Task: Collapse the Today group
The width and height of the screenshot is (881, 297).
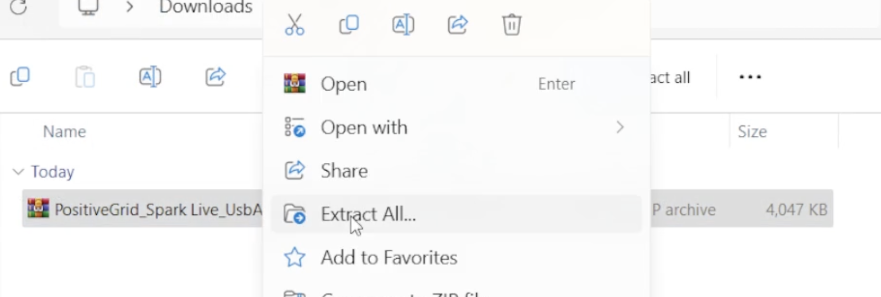Action: point(18,172)
